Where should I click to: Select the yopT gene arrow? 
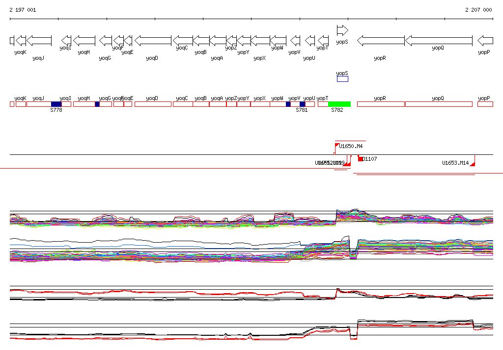tap(323, 41)
